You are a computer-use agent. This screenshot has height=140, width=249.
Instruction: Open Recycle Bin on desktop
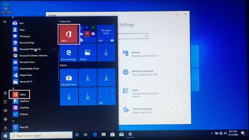pos(7,8)
